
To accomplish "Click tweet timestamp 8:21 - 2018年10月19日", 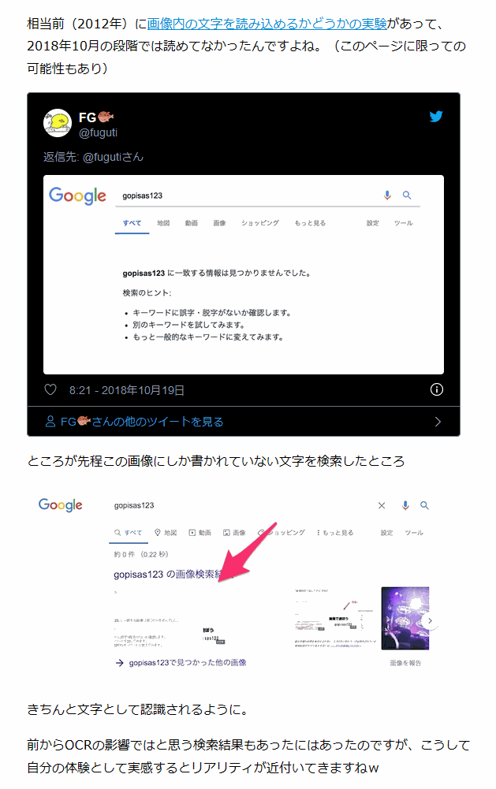I will tap(127, 390).
